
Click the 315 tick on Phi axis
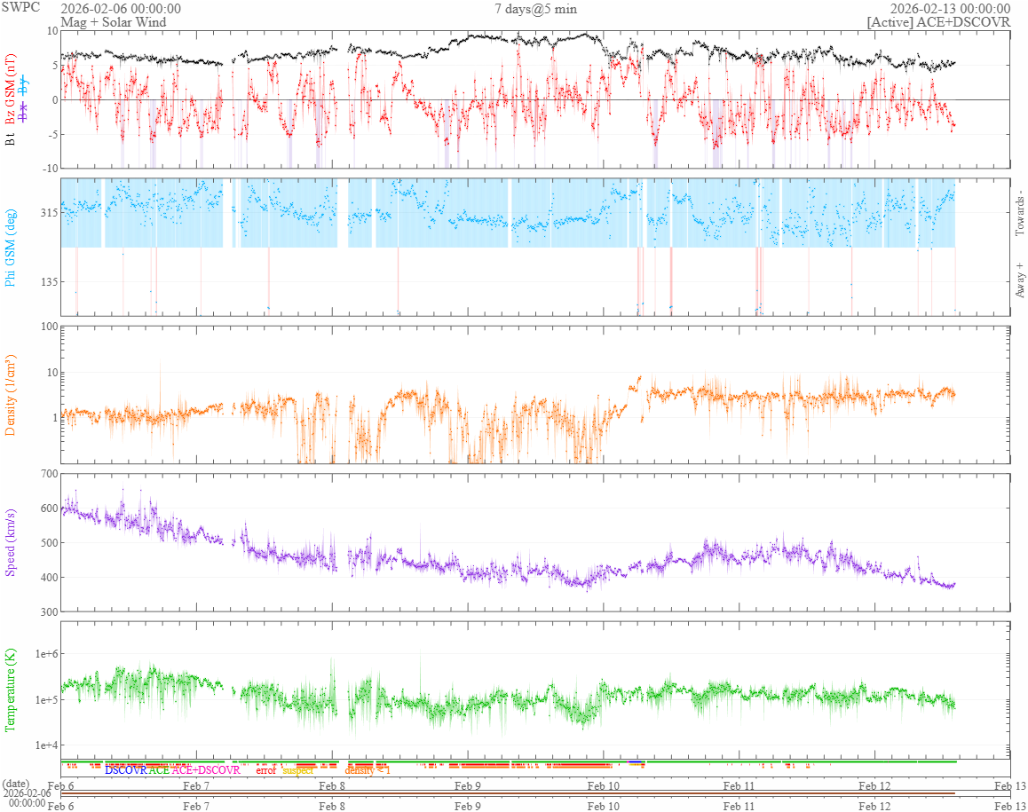pos(49,213)
